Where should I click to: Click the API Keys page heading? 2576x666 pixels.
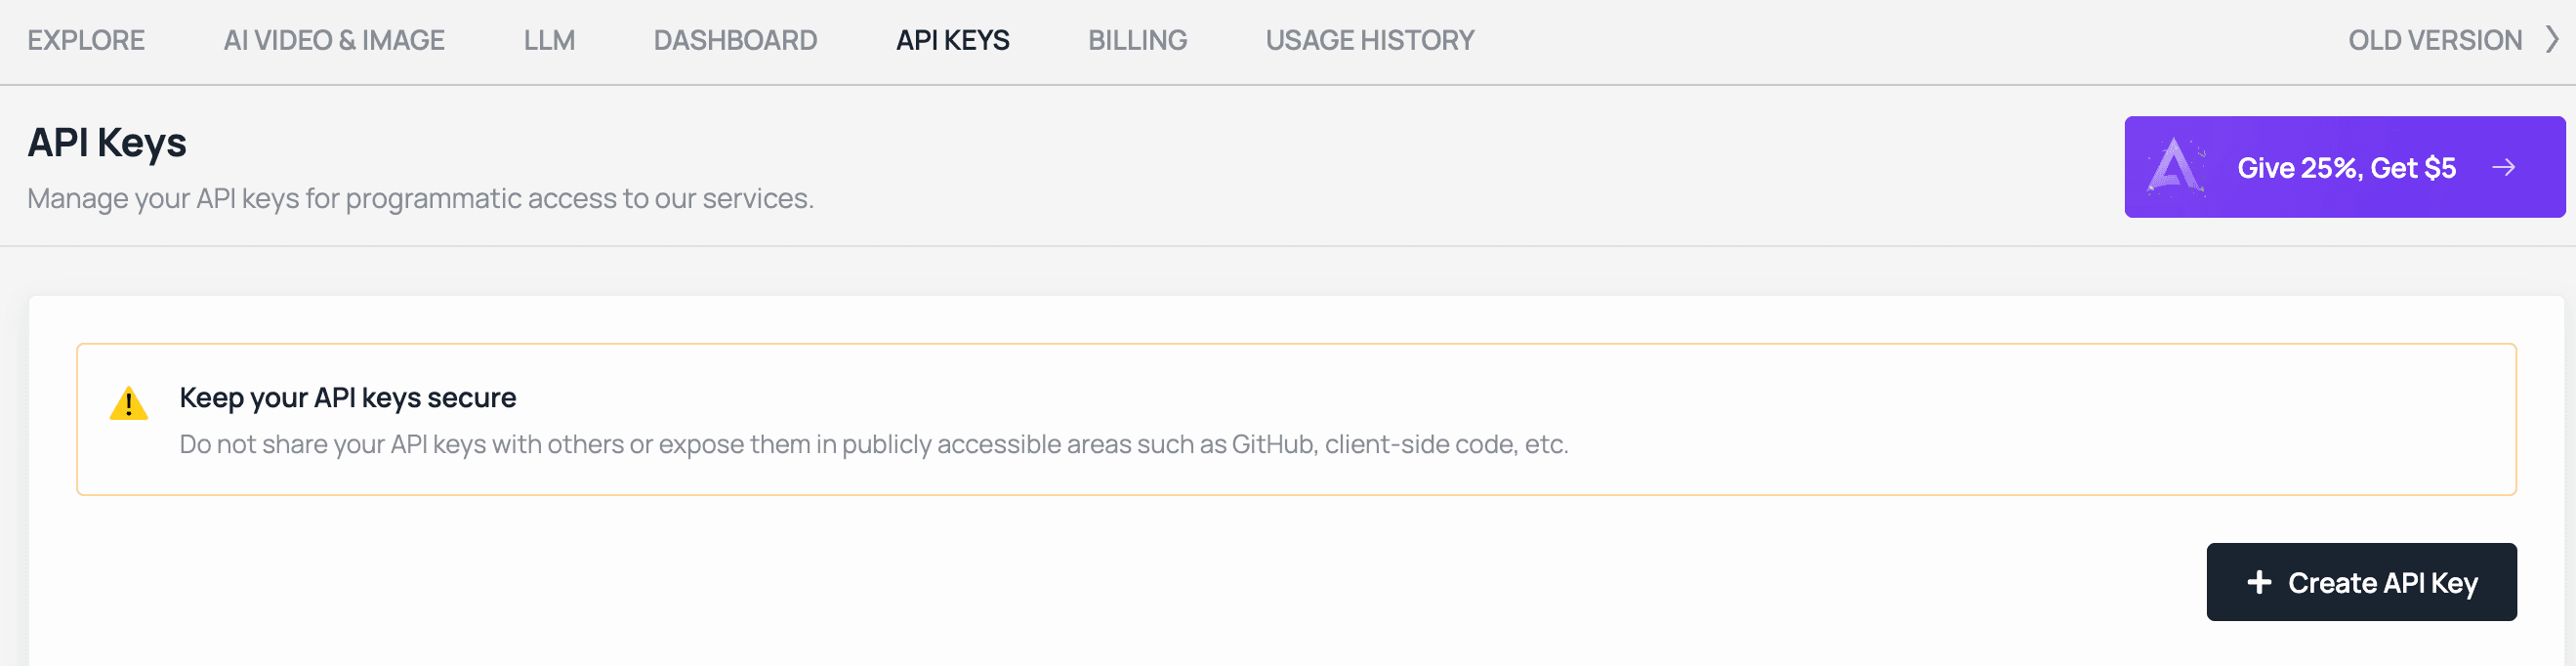(x=107, y=143)
